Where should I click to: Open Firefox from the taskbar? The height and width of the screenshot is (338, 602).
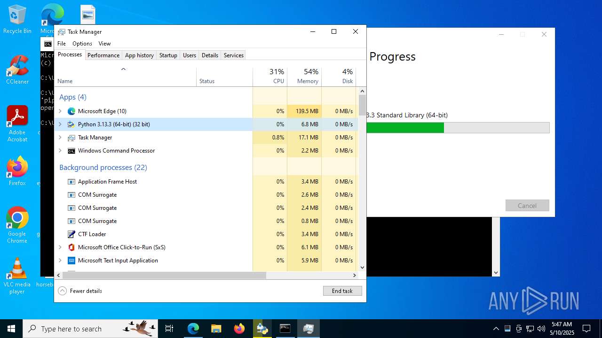[239, 329]
